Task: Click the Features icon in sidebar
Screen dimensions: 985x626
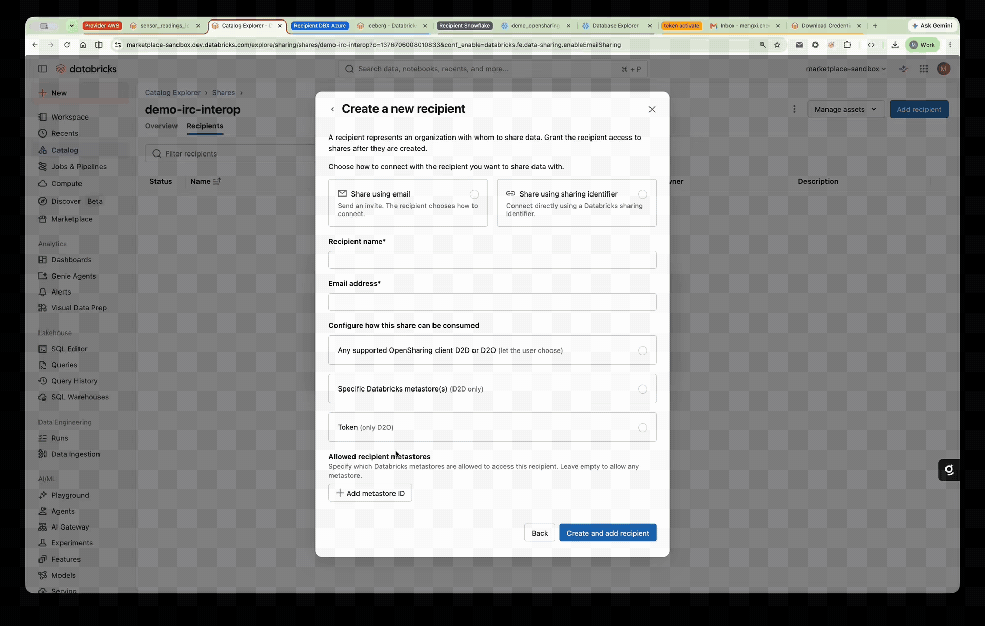Action: coord(43,559)
